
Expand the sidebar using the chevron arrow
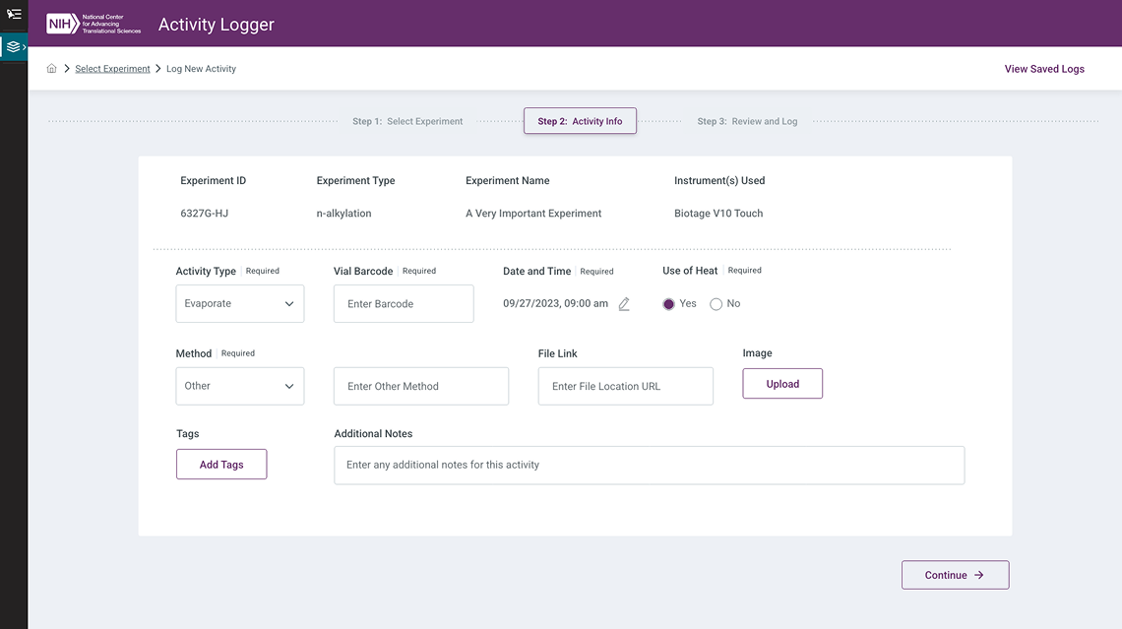pyautogui.click(x=25, y=46)
